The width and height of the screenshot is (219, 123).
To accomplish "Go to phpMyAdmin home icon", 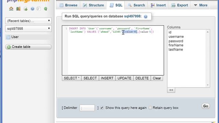I will point(11,9).
